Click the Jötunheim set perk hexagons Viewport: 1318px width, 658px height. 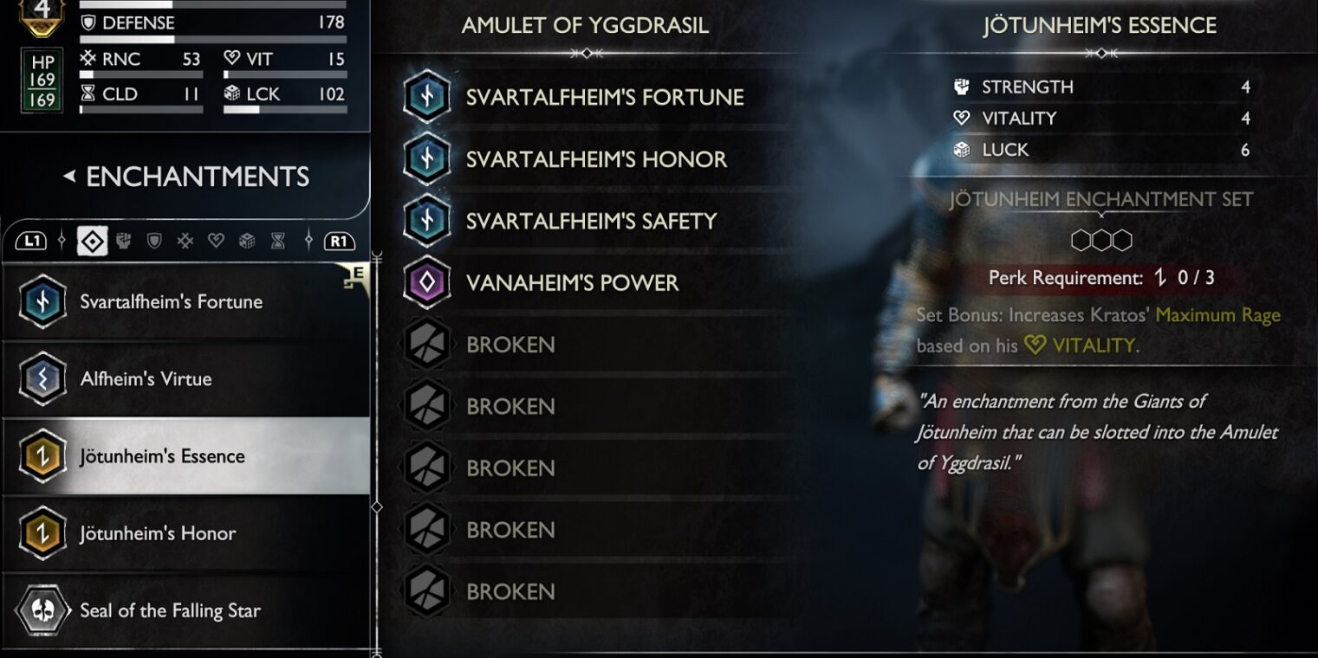[1100, 240]
